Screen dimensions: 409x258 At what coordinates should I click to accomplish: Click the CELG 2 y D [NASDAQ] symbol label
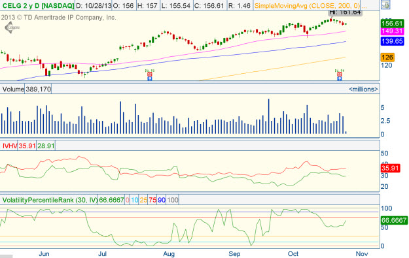coord(38,5)
